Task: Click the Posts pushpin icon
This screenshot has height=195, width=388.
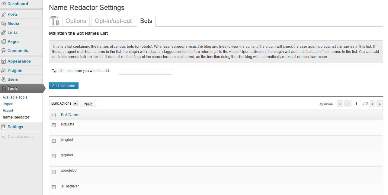Action: pos(4,14)
